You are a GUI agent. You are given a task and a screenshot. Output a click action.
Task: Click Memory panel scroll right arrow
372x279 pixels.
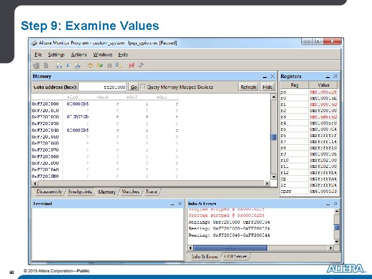click(268, 183)
